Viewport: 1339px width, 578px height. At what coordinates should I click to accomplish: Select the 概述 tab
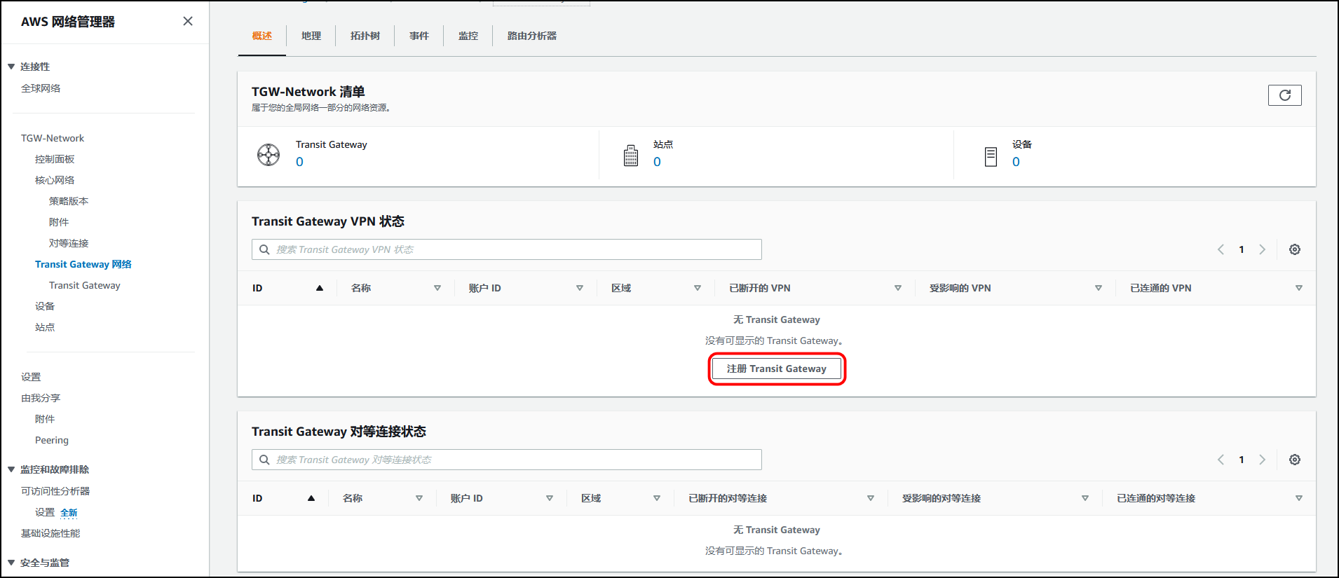pyautogui.click(x=262, y=36)
